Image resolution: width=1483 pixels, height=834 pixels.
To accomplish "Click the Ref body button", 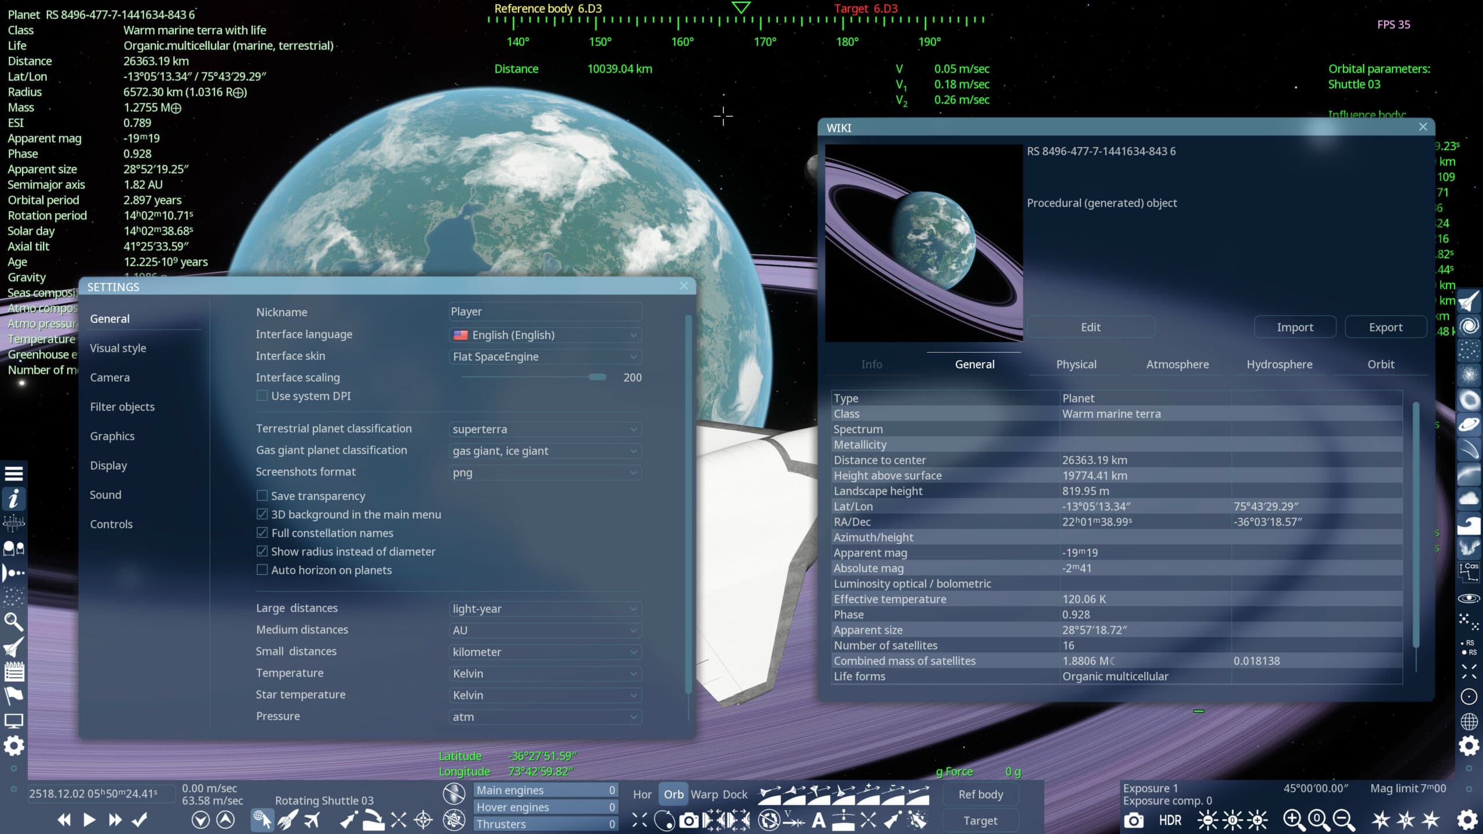I will point(980,795).
